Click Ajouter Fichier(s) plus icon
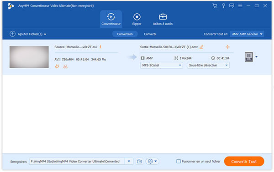This screenshot has height=172, width=274. pyautogui.click(x=12, y=34)
